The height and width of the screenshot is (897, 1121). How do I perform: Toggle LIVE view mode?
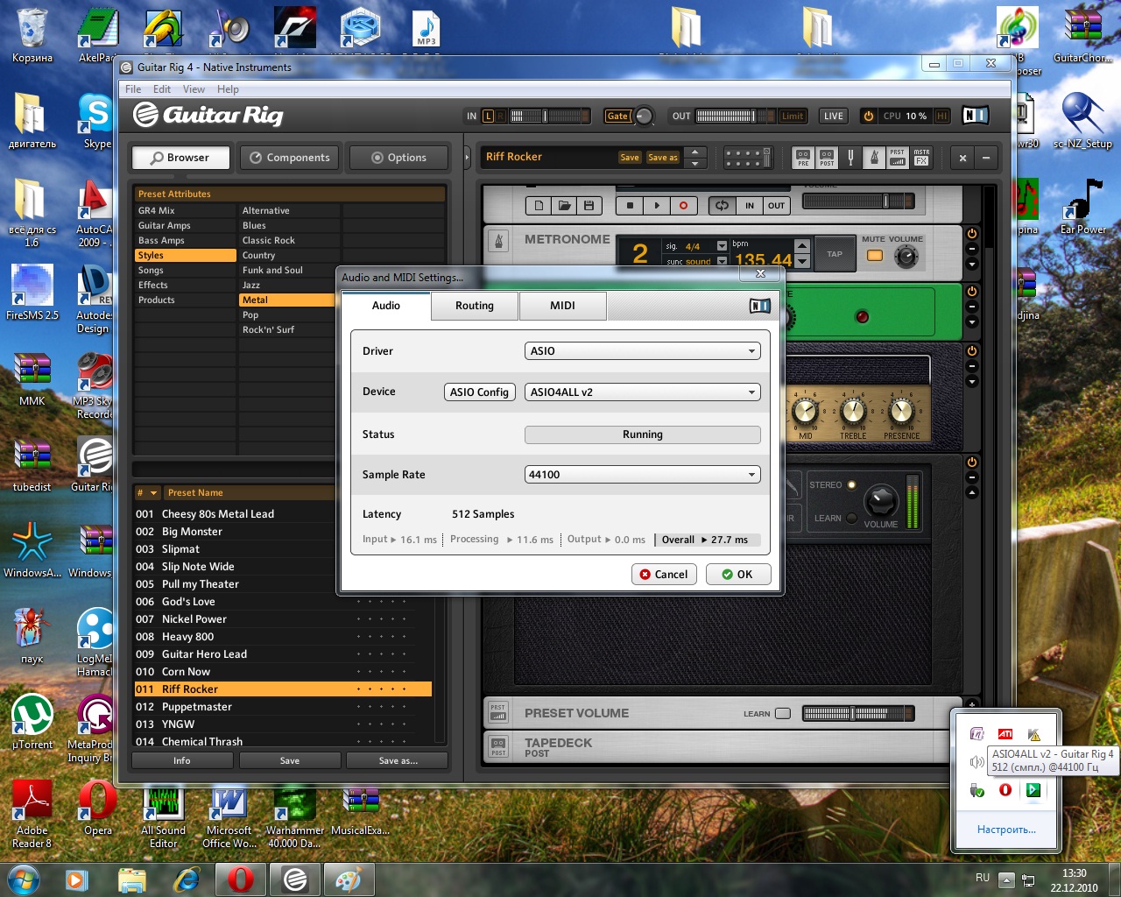(x=833, y=116)
